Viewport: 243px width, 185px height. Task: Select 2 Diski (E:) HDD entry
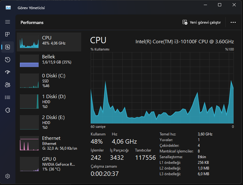click(x=49, y=122)
